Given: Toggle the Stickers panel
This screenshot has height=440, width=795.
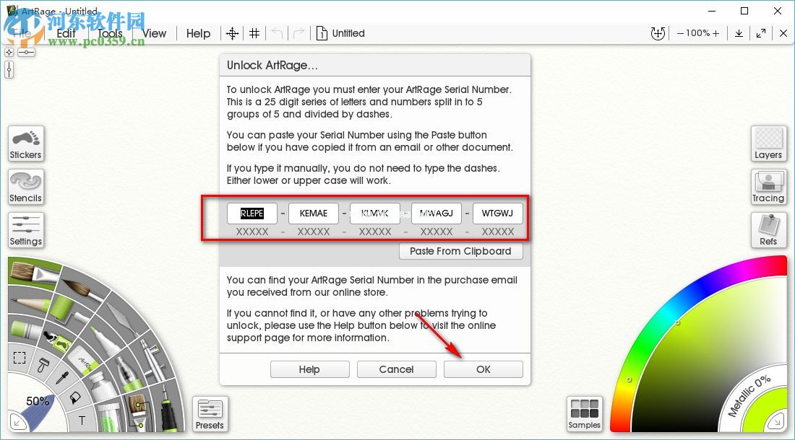Looking at the screenshot, I should pos(26,144).
